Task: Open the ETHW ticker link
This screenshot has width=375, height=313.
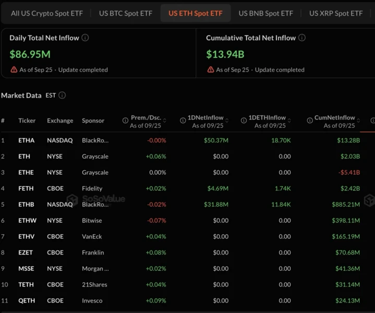Action: (x=27, y=220)
